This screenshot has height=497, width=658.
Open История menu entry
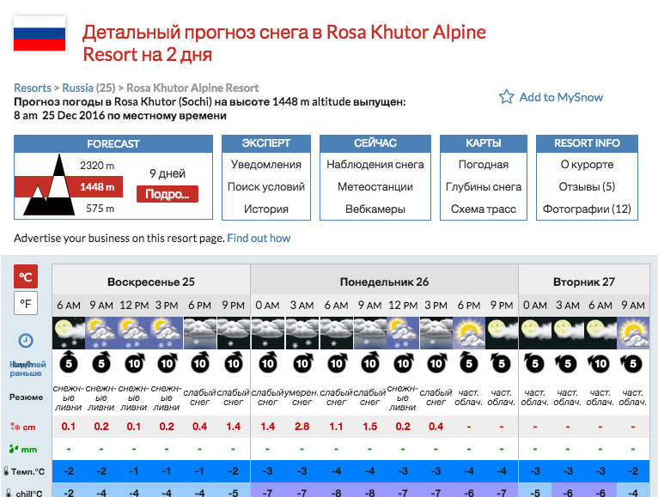point(266,209)
